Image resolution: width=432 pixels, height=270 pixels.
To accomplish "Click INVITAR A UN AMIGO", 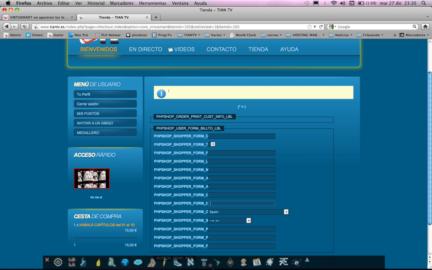I will coord(105,123).
